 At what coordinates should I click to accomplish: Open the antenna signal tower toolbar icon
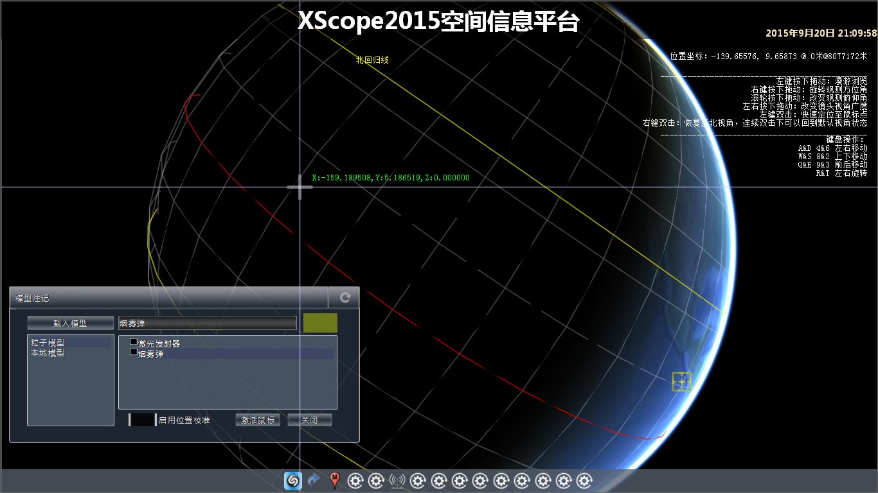pos(397,480)
